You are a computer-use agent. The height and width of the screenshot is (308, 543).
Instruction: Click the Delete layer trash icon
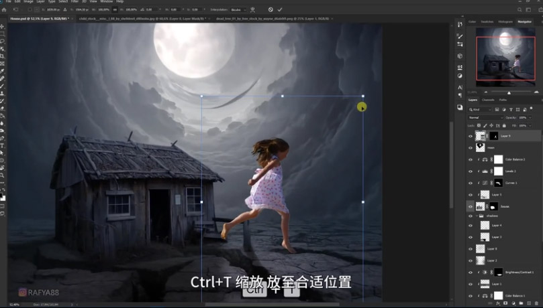pos(537,304)
